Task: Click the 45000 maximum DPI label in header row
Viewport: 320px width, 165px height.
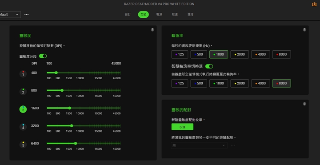Action: [x=116, y=64]
